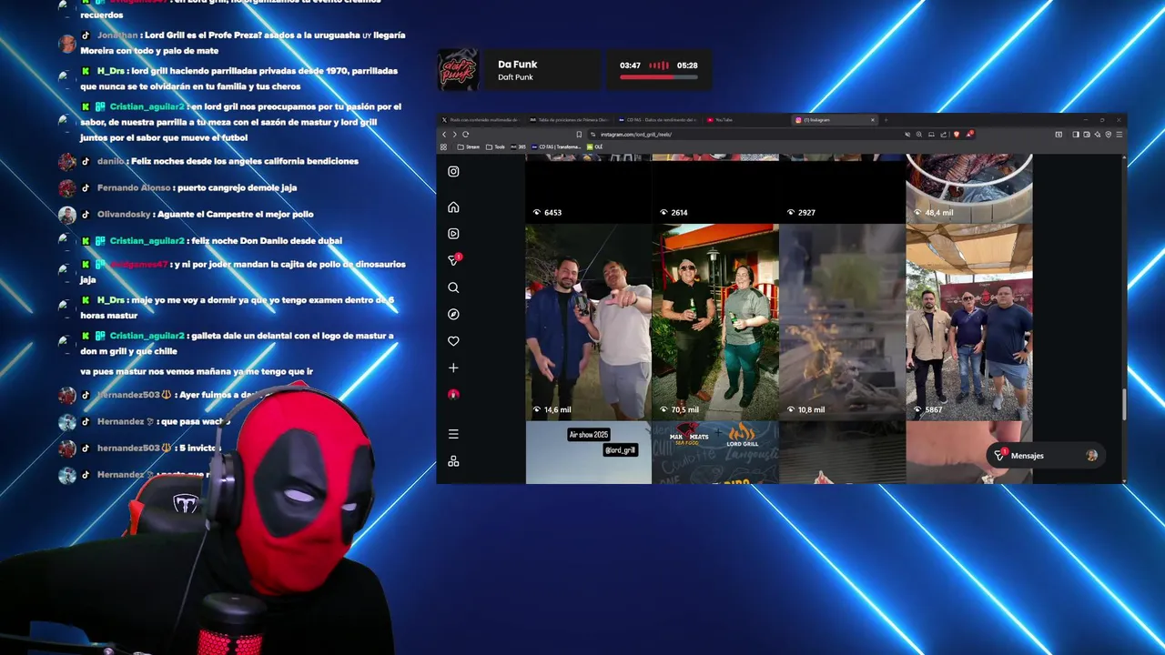The image size is (1165, 655).
Task: Open the More hamburger menu in Instagram sidebar
Action: [x=453, y=434]
